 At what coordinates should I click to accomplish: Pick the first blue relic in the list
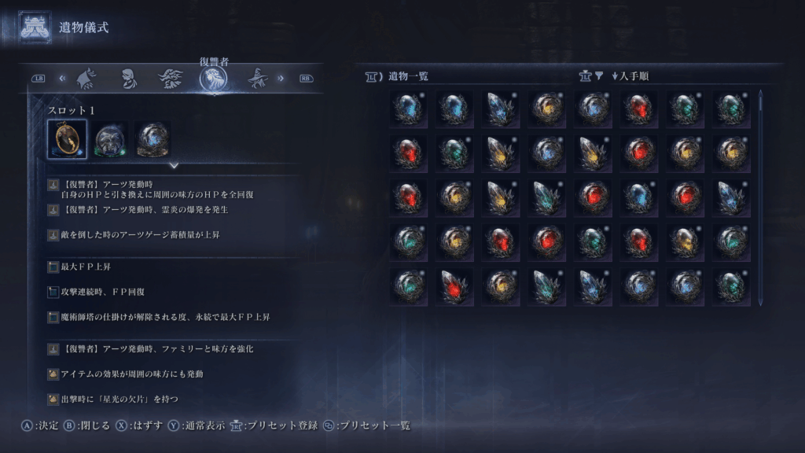coord(408,109)
